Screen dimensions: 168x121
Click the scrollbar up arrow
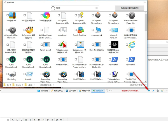tap(146, 13)
